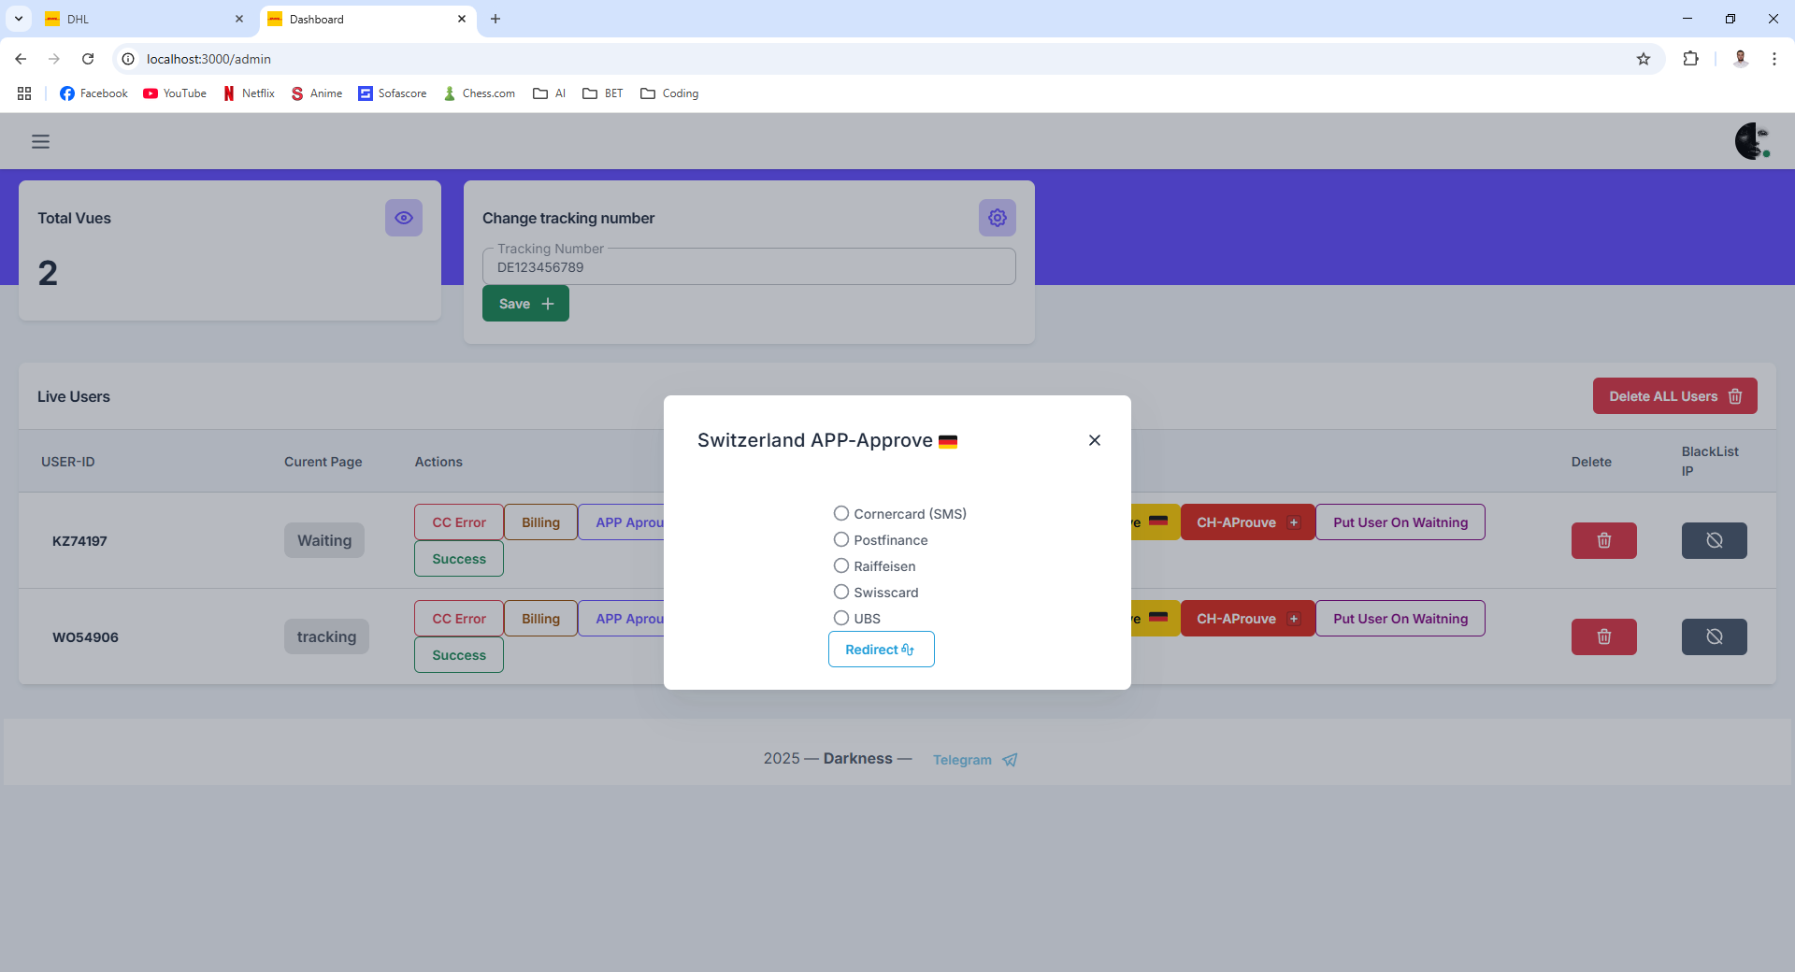The width and height of the screenshot is (1795, 972).
Task: Close the DHL browser tab
Action: [x=239, y=19]
